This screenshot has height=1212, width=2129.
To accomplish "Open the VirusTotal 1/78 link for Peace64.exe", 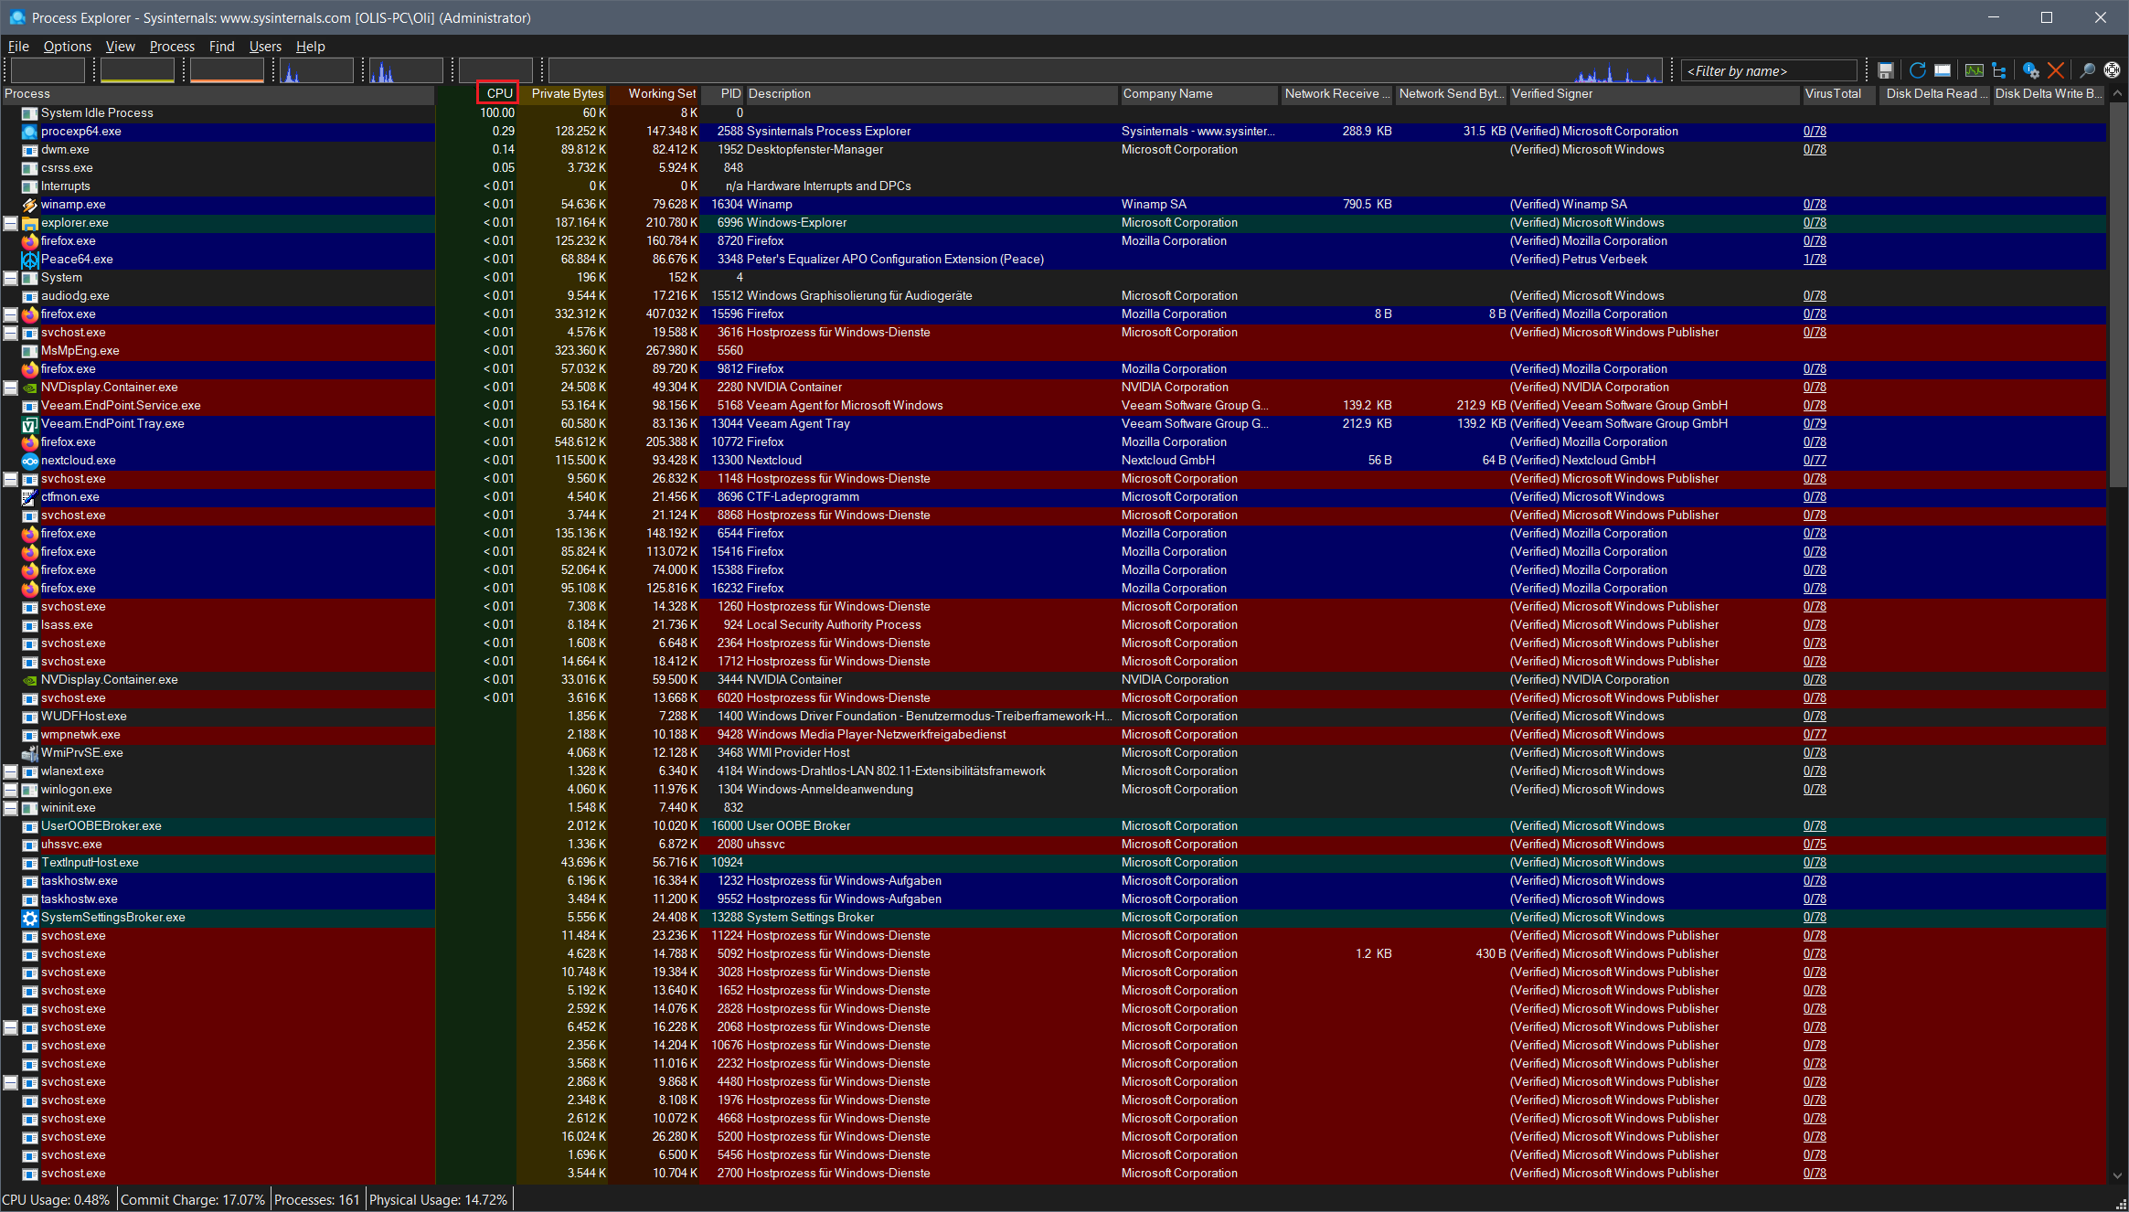I will (1814, 260).
